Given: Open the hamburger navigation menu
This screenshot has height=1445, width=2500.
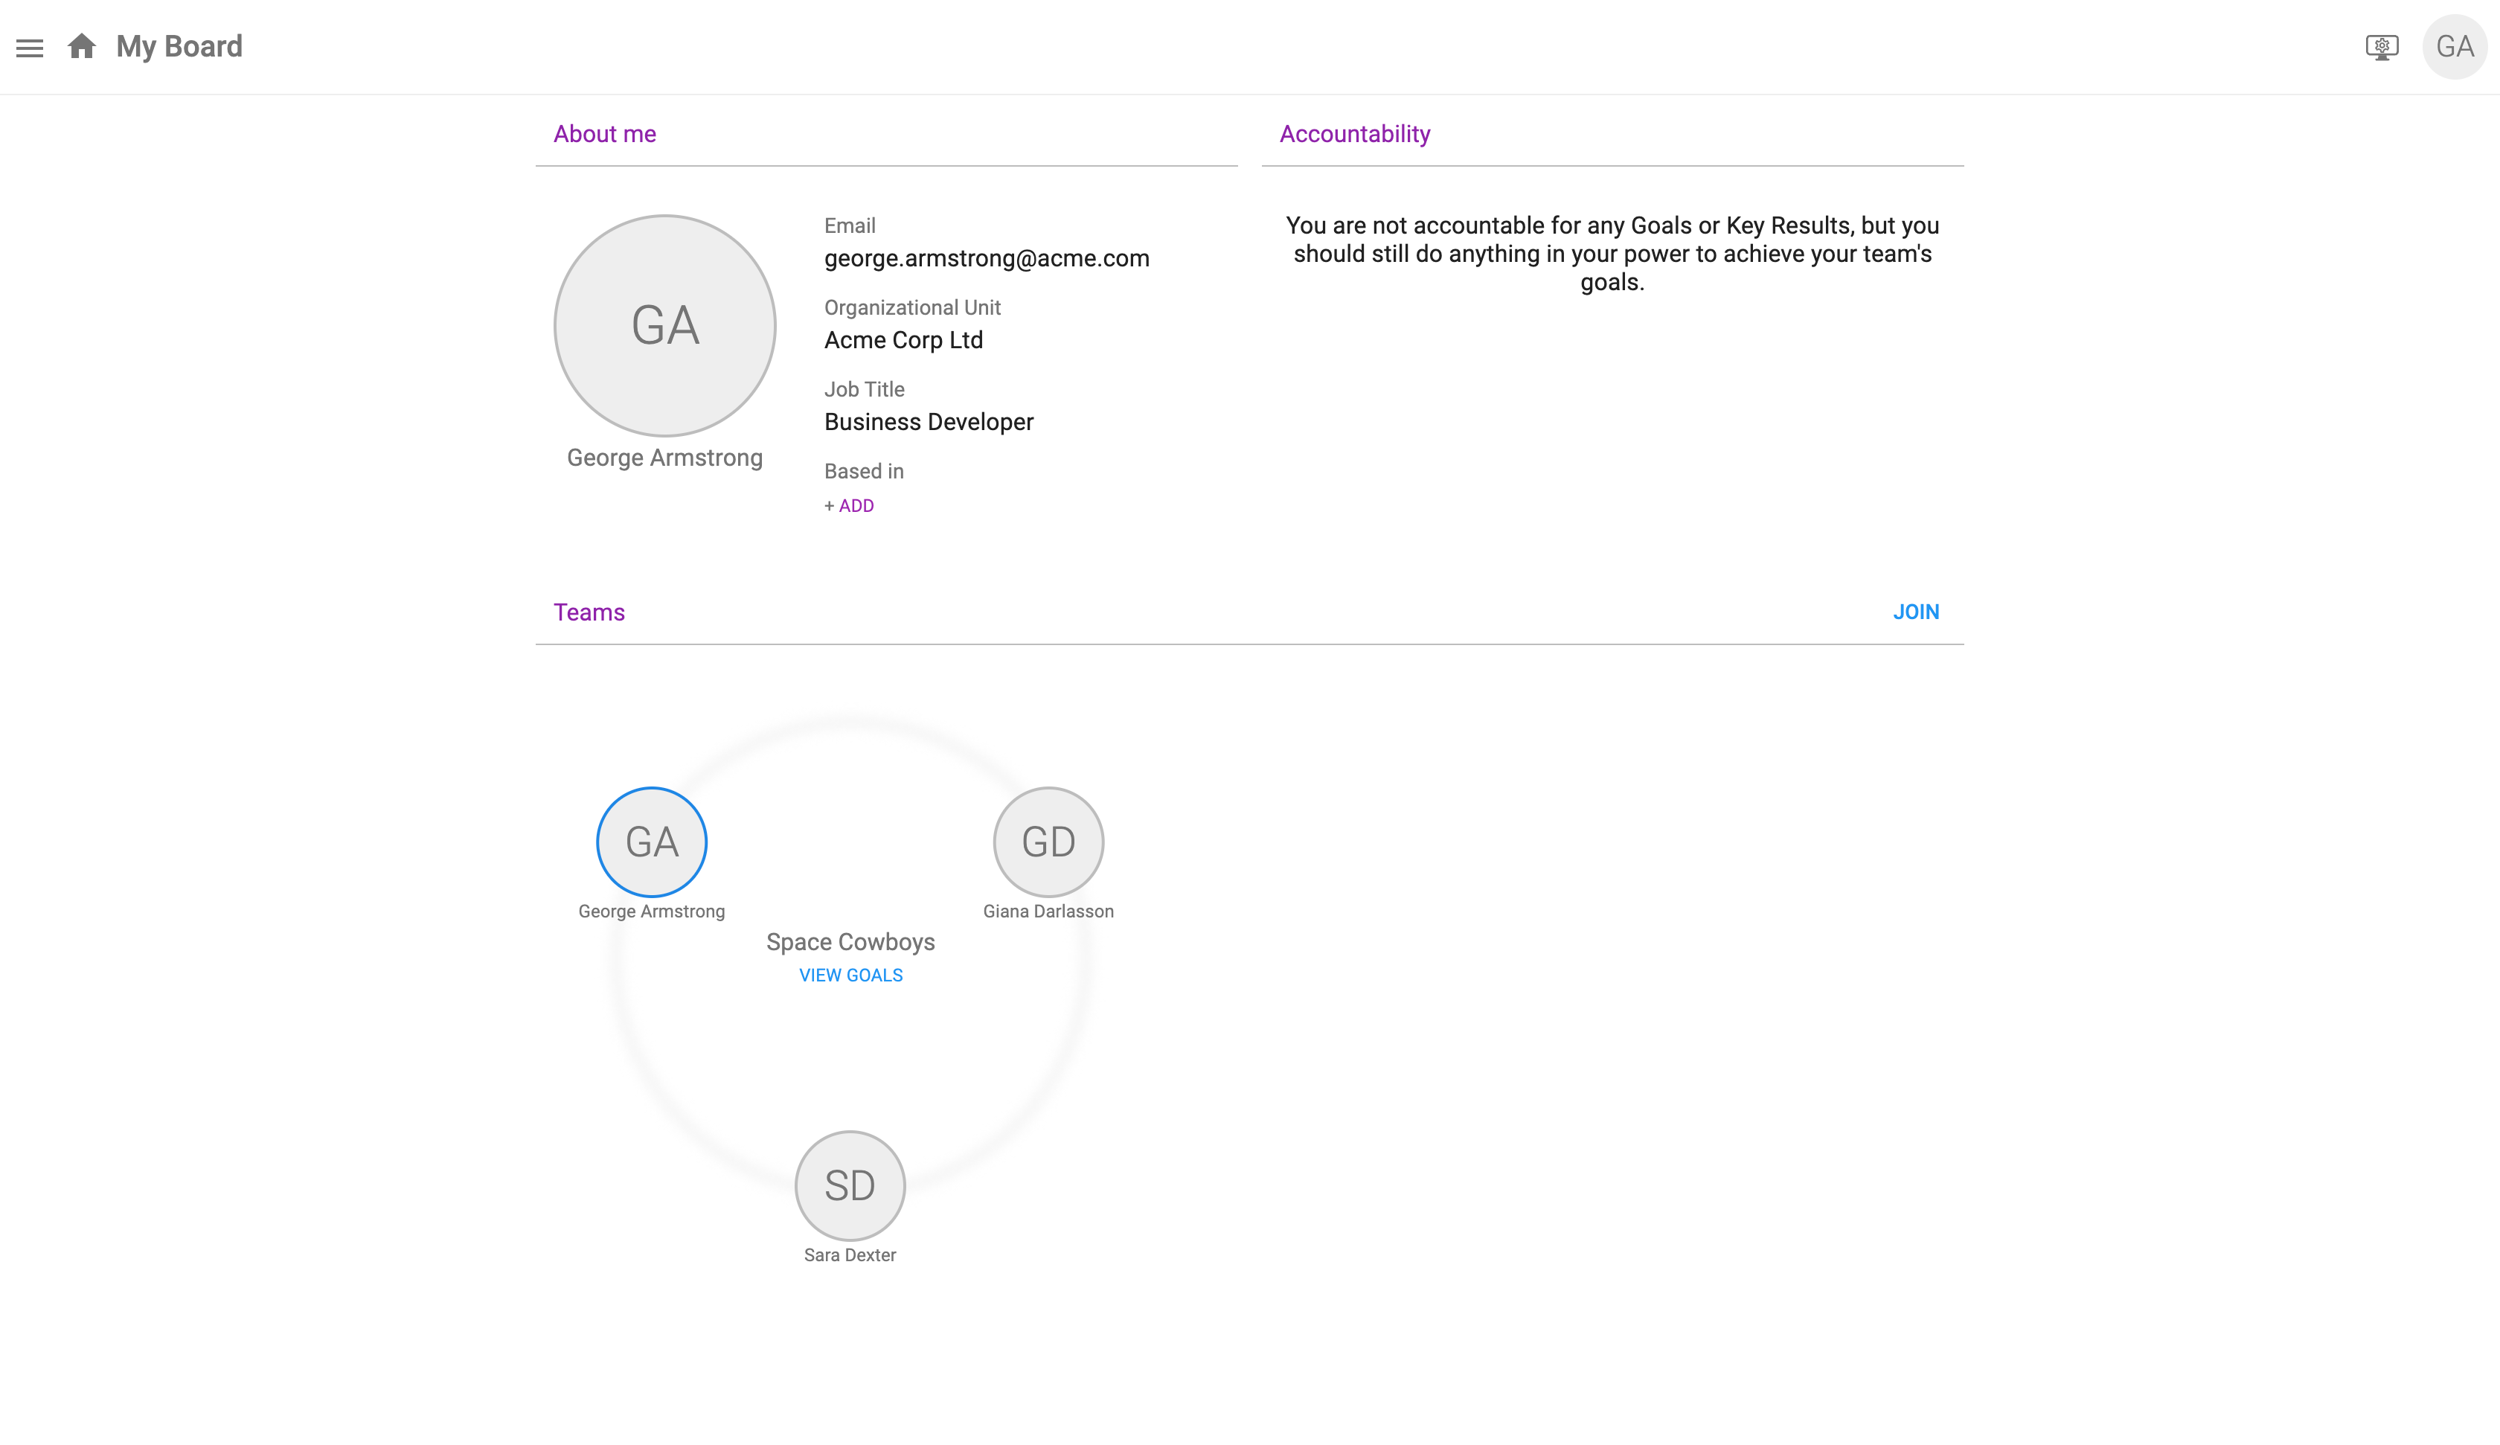Looking at the screenshot, I should tap(30, 48).
